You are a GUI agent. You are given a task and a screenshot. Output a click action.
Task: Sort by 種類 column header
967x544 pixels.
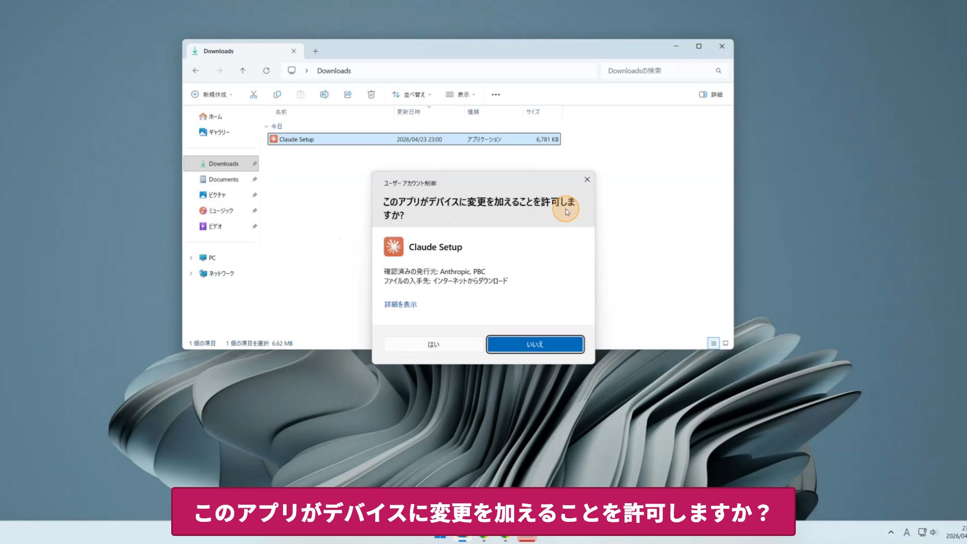tap(473, 112)
